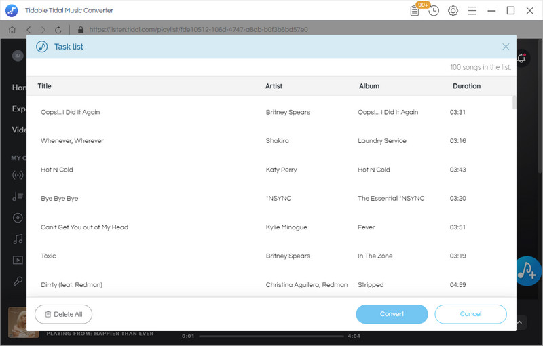Cancel the task list
Viewport: 543px width, 346px height.
pos(470,314)
